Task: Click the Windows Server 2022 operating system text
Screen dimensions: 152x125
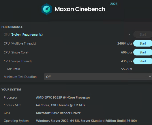Action: [86, 121]
